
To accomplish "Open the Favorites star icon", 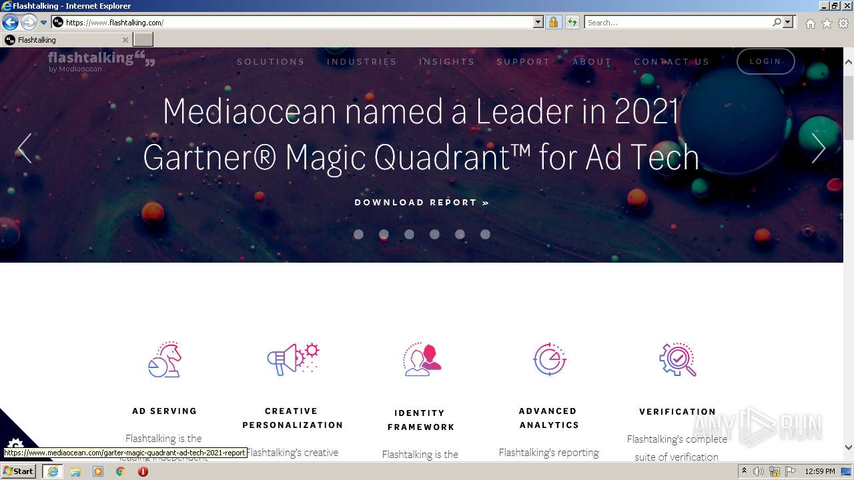I will point(827,23).
